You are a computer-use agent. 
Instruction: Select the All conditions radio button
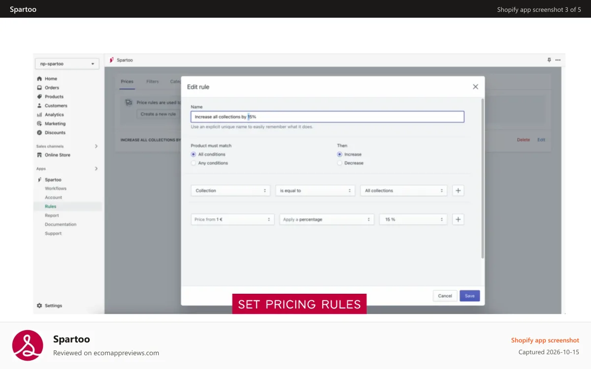pyautogui.click(x=193, y=154)
